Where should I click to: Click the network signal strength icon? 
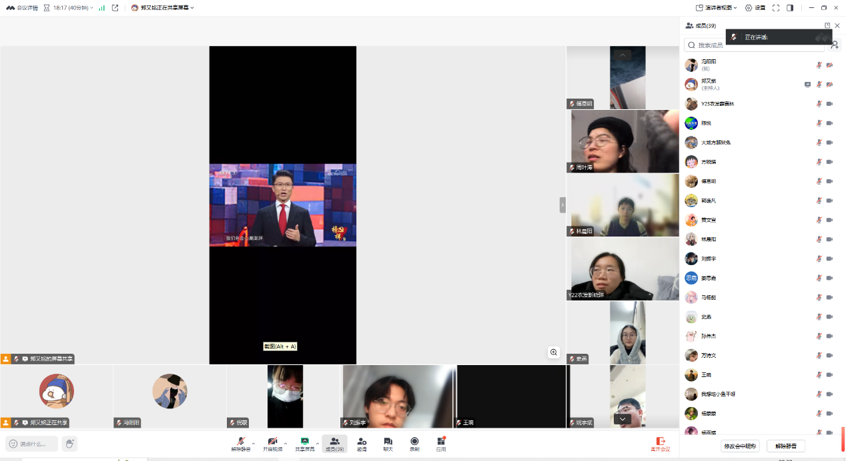point(102,8)
